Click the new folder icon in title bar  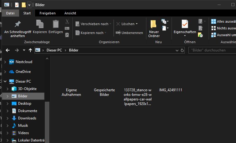(24, 5)
